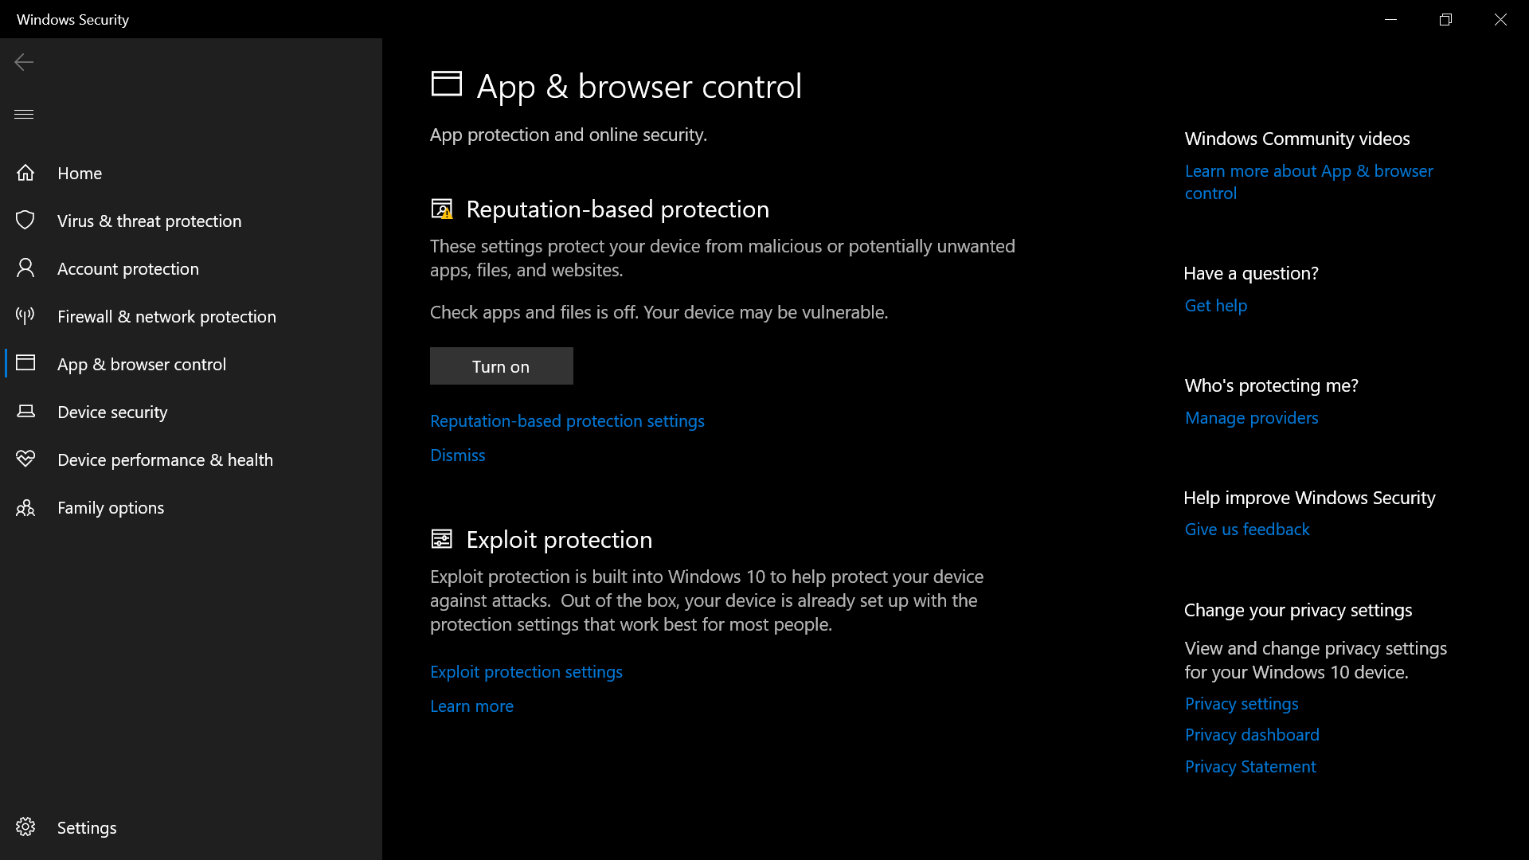The image size is (1529, 860).
Task: Toggle the hamburger navigation menu
Action: [24, 114]
